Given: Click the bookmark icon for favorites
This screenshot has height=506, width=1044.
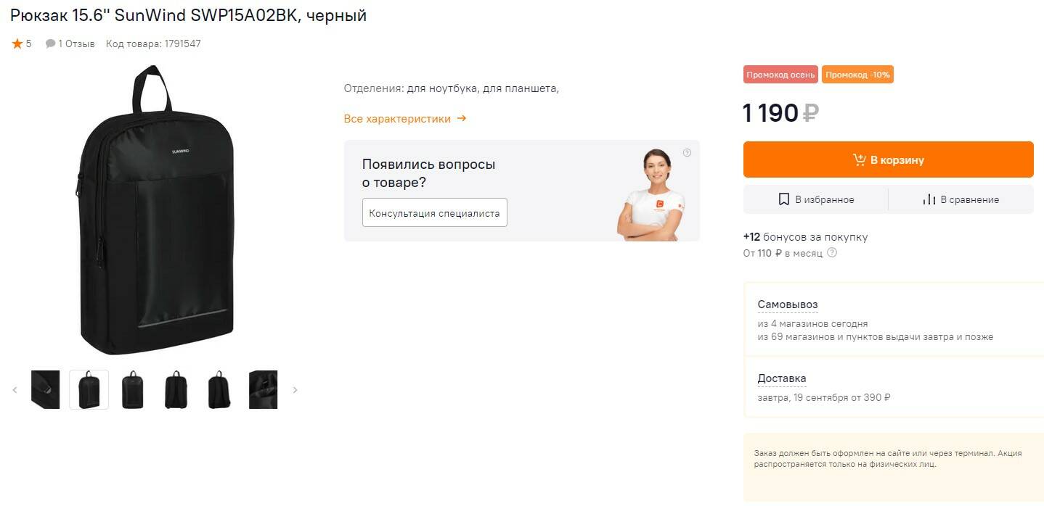Looking at the screenshot, I should pyautogui.click(x=783, y=199).
